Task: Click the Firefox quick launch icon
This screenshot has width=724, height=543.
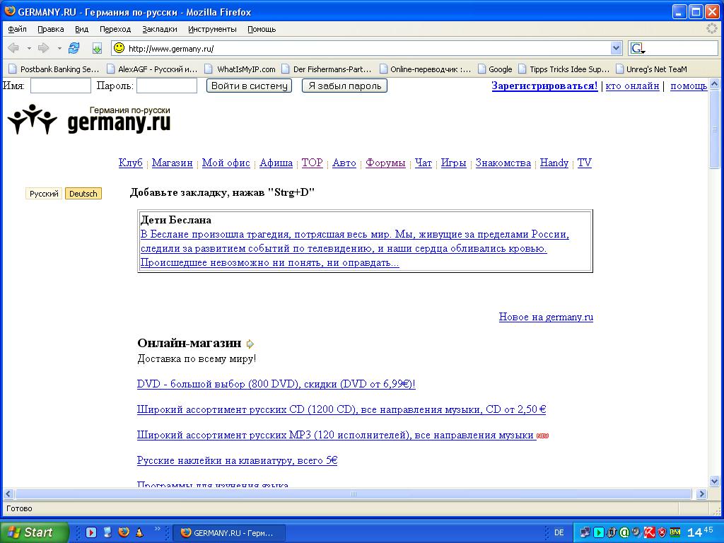Action: point(124,532)
